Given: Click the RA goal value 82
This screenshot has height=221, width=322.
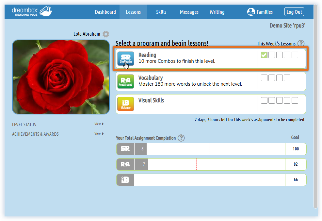Looking at the screenshot, I should coord(296,164).
